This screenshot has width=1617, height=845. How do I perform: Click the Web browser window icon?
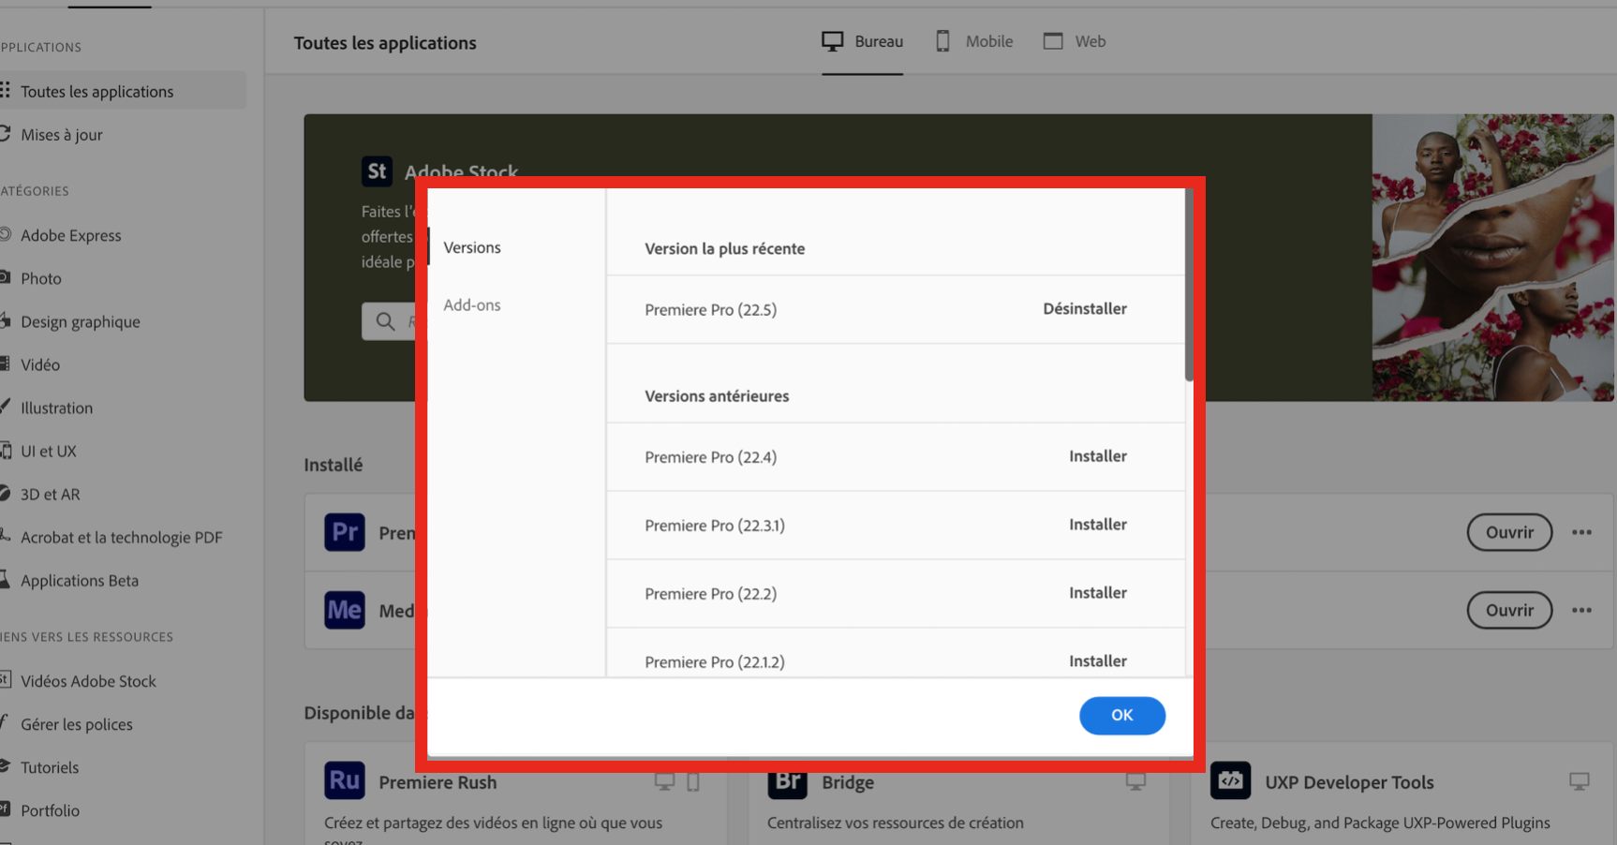1053,41
